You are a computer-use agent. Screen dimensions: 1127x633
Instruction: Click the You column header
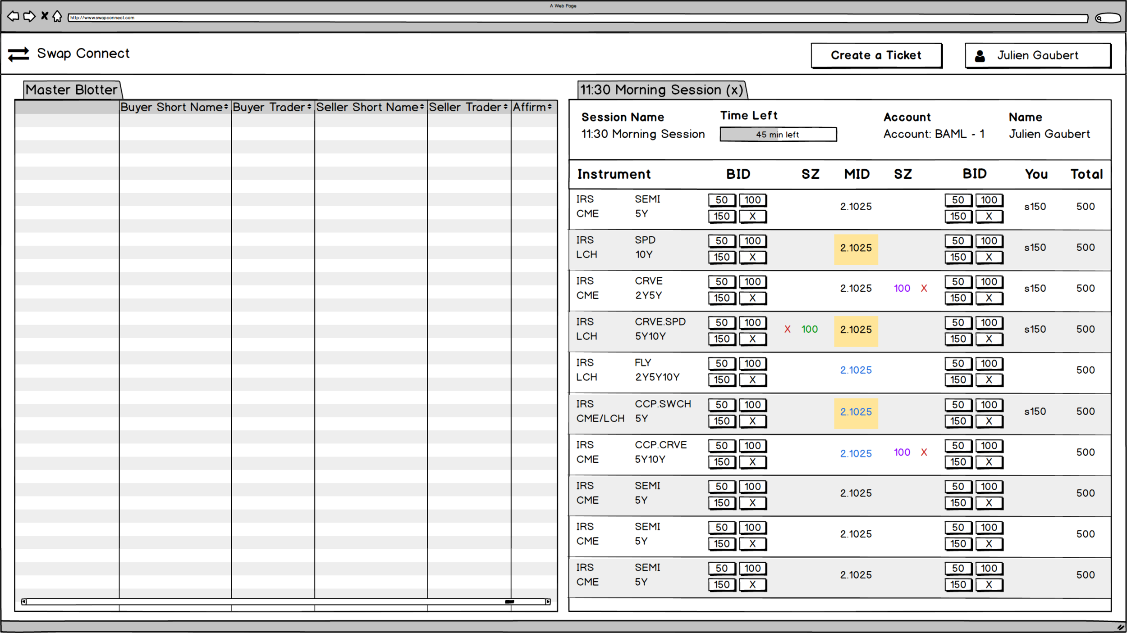[1036, 174]
